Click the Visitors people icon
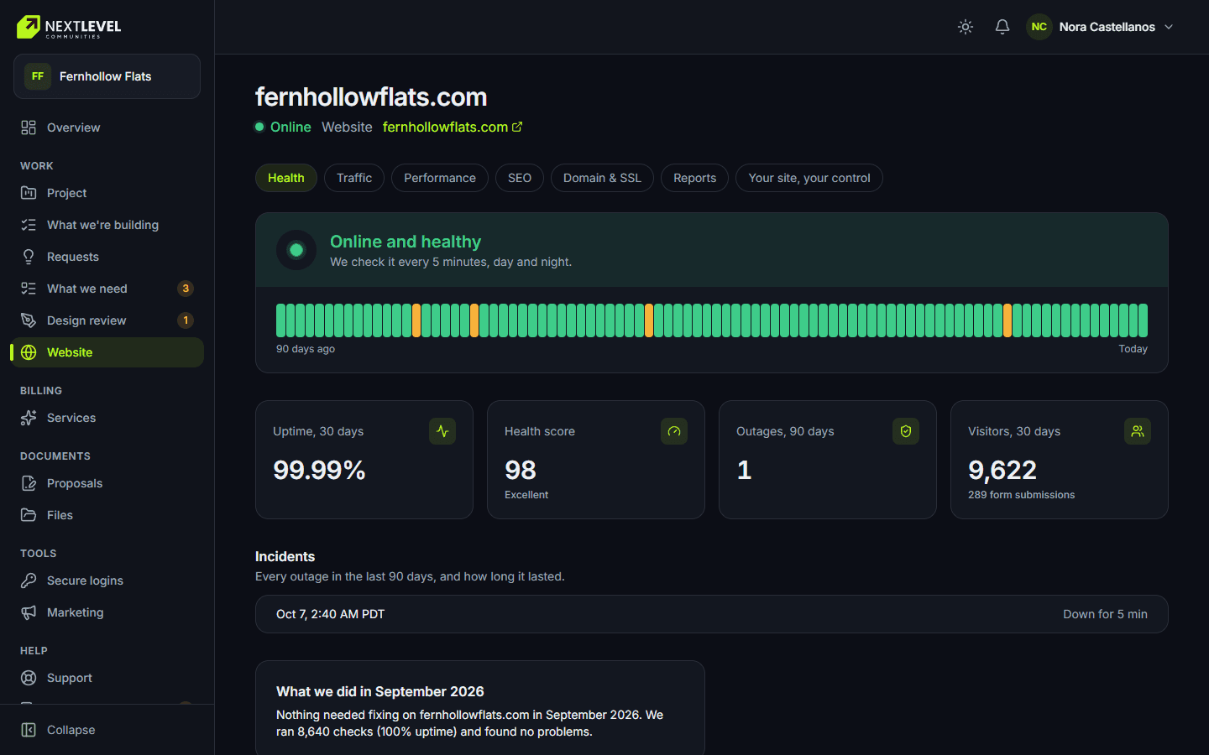 tap(1138, 431)
